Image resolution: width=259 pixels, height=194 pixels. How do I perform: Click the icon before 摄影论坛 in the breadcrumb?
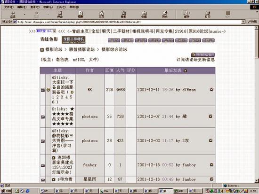point(42,50)
